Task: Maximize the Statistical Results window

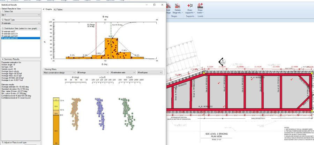Action: (154, 5)
